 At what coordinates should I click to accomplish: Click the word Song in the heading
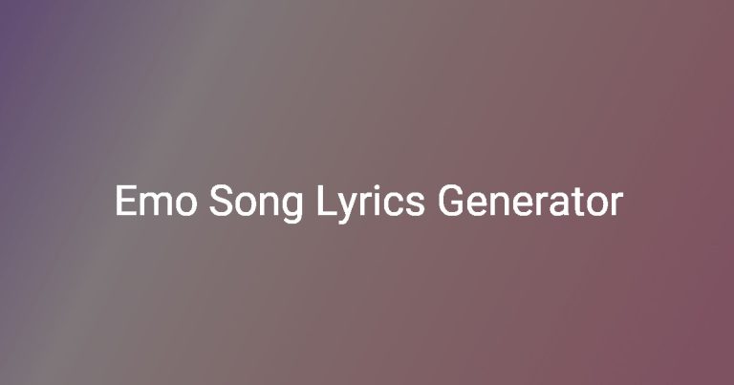pos(256,203)
